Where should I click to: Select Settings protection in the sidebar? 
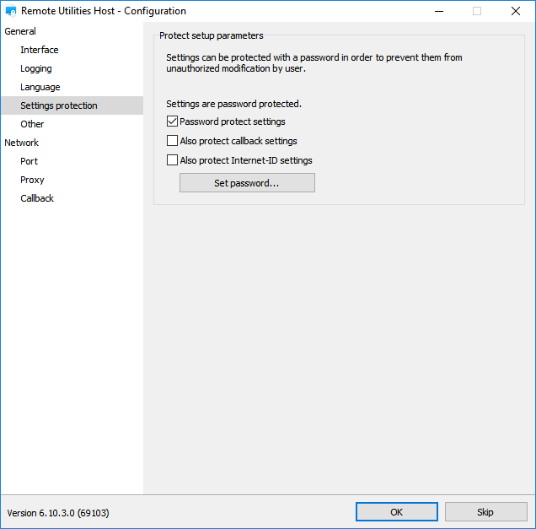pos(59,105)
